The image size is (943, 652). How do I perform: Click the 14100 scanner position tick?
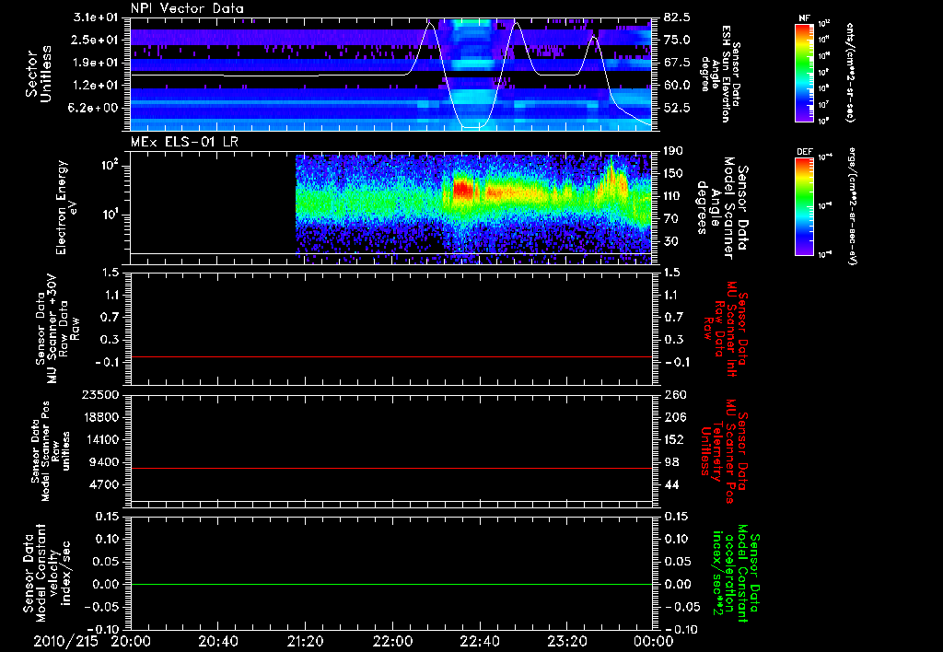pyautogui.click(x=101, y=439)
